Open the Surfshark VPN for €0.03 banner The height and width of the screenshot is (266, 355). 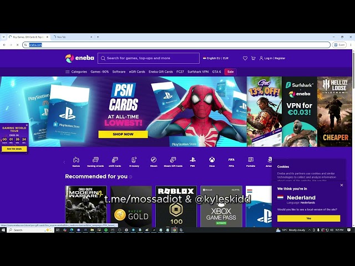300,111
